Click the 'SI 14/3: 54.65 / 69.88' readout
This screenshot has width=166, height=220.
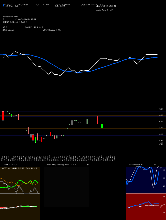(x=26, y=19)
